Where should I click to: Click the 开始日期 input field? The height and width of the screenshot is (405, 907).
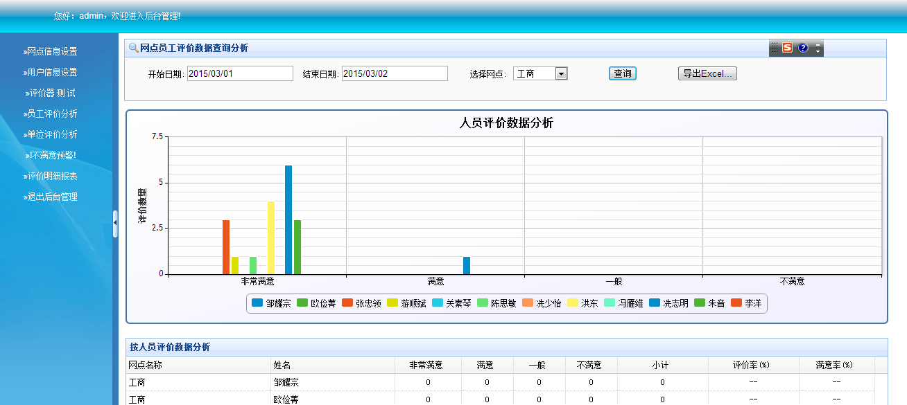coord(240,73)
